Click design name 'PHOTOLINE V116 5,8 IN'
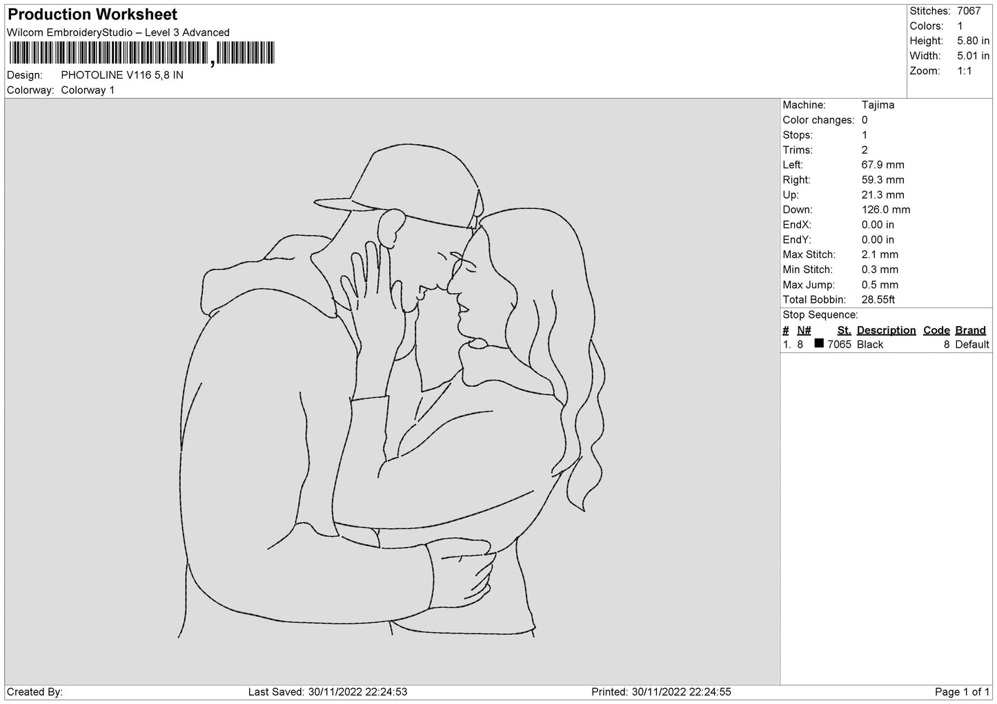The width and height of the screenshot is (997, 704). click(122, 75)
